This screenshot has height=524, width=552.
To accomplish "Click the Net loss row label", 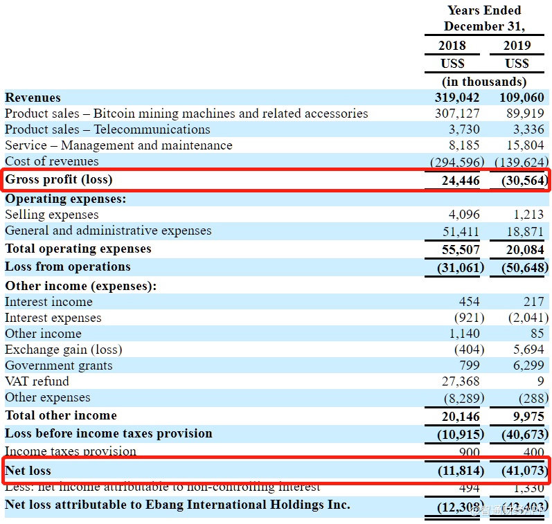I will [x=29, y=471].
